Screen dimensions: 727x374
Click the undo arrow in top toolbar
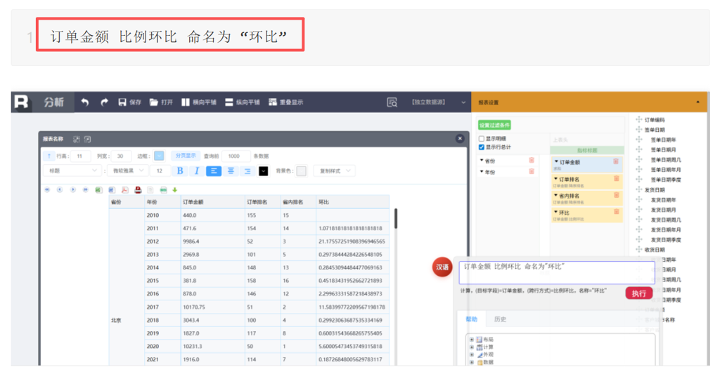coord(85,102)
